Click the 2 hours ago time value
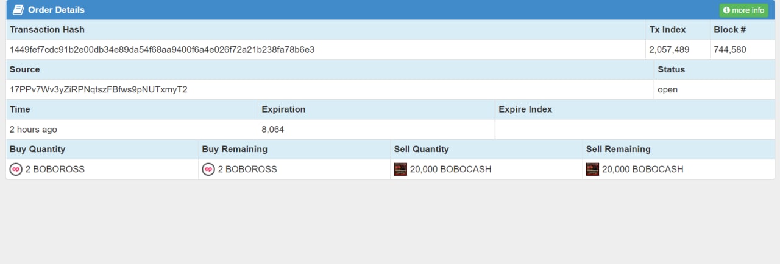780x264 pixels. pos(34,130)
